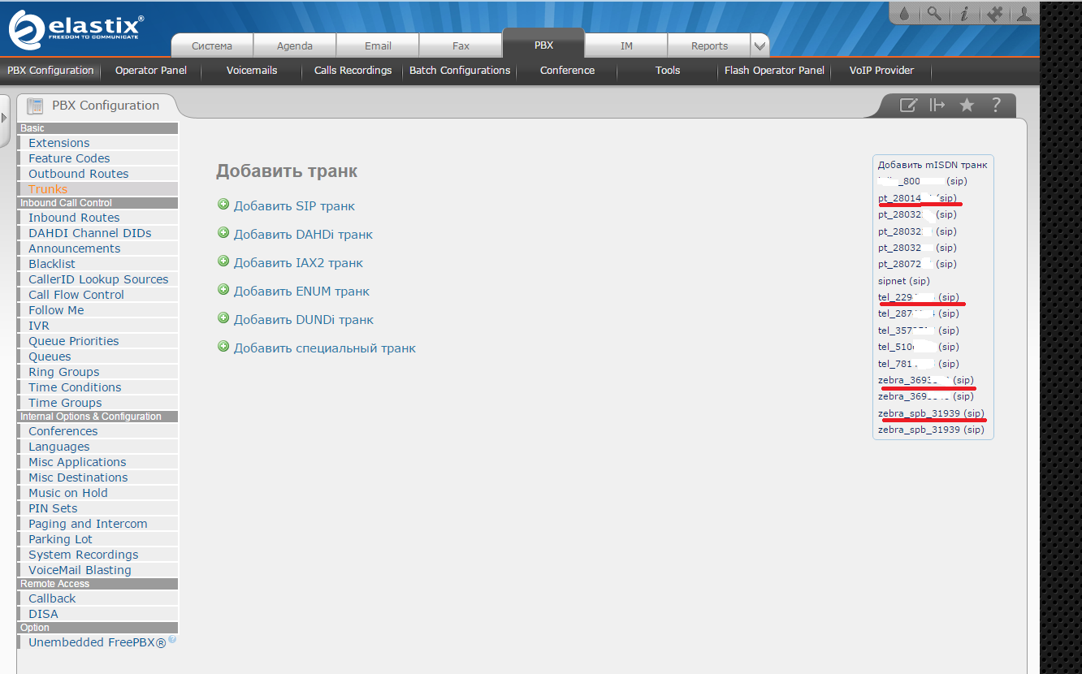
Task: Click the user profile silhouette icon
Action: point(1024,14)
